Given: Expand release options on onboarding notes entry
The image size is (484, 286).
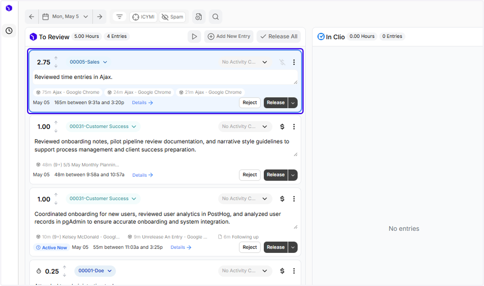Looking at the screenshot, I should tap(293, 175).
